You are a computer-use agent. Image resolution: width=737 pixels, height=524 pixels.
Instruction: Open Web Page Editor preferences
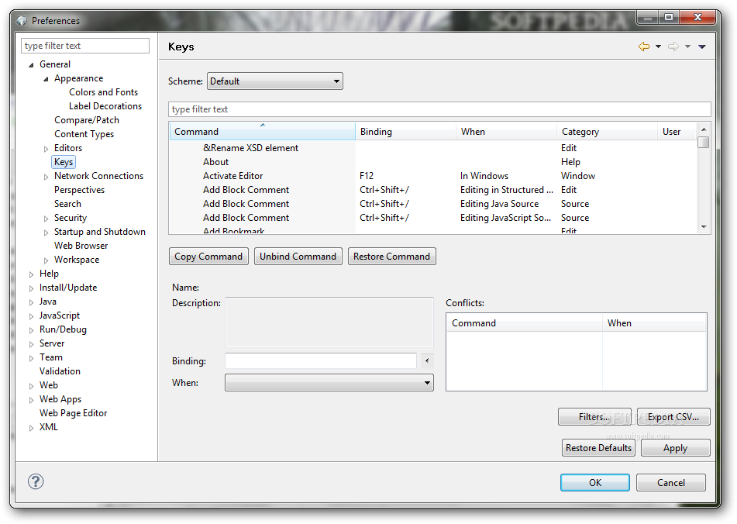(x=74, y=413)
